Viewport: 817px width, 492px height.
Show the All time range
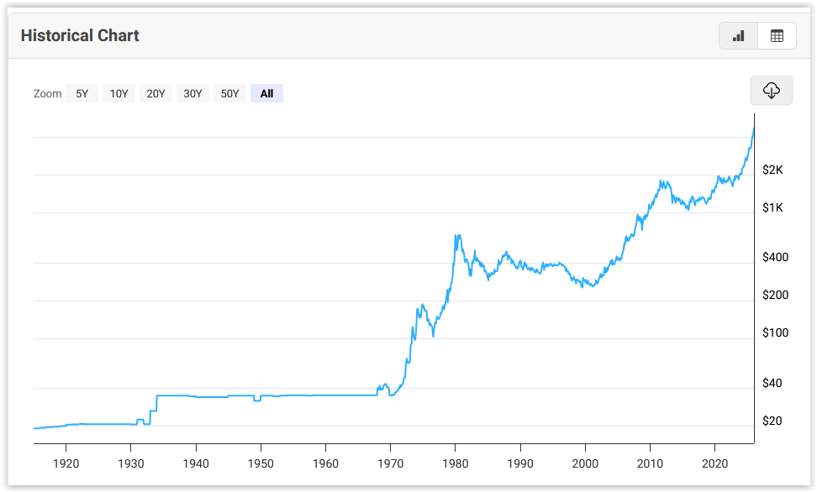266,94
